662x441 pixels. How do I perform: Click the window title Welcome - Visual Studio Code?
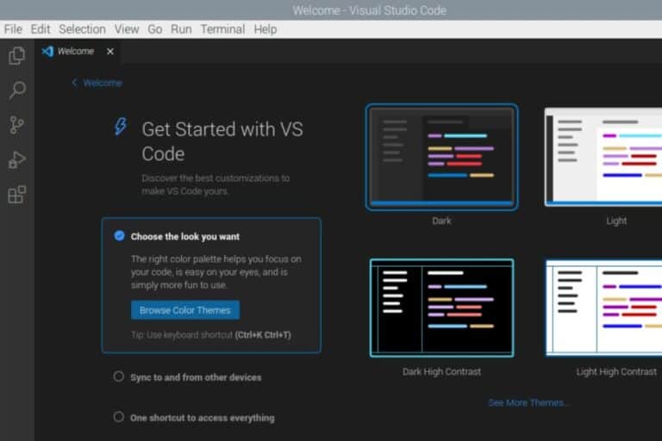[x=370, y=10]
